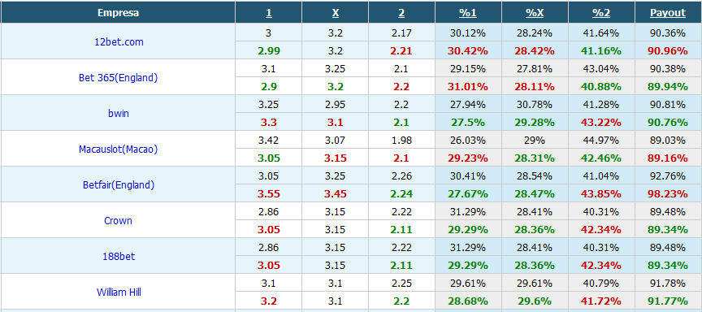Screen dimensions: 702x312
Task: Sort by the X column header
Action: pos(336,13)
